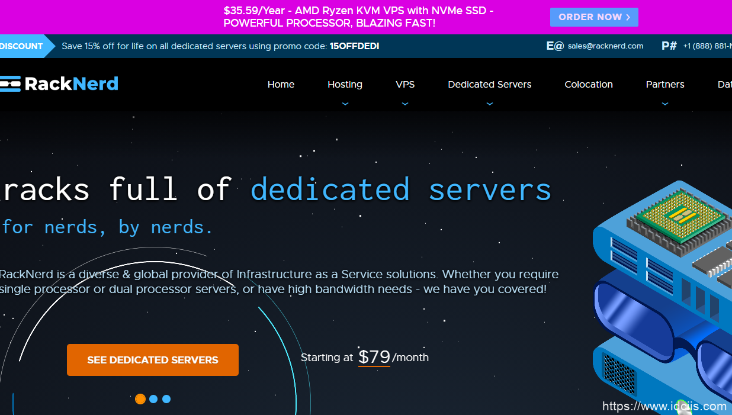732x415 pixels.
Task: Click the E@ email icon
Action: pos(554,46)
